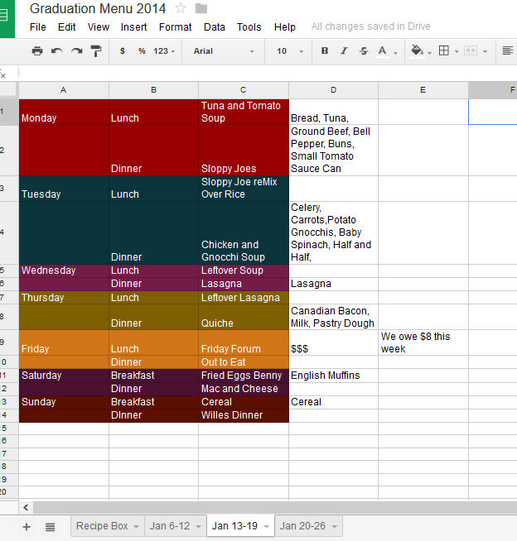Undo the last action
The image size is (517, 541).
pyautogui.click(x=56, y=51)
